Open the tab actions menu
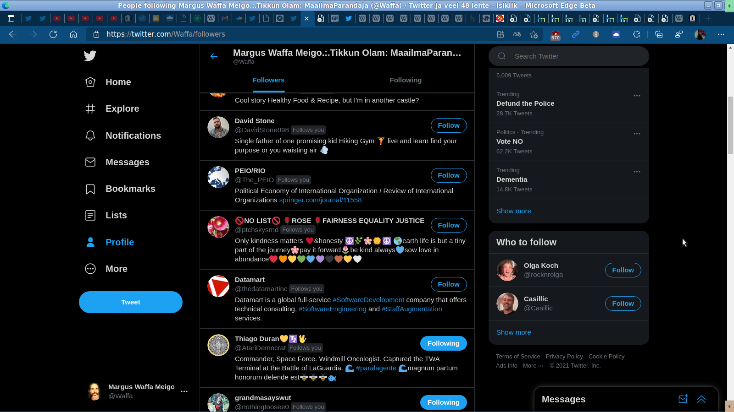734x412 pixels. [x=11, y=18]
